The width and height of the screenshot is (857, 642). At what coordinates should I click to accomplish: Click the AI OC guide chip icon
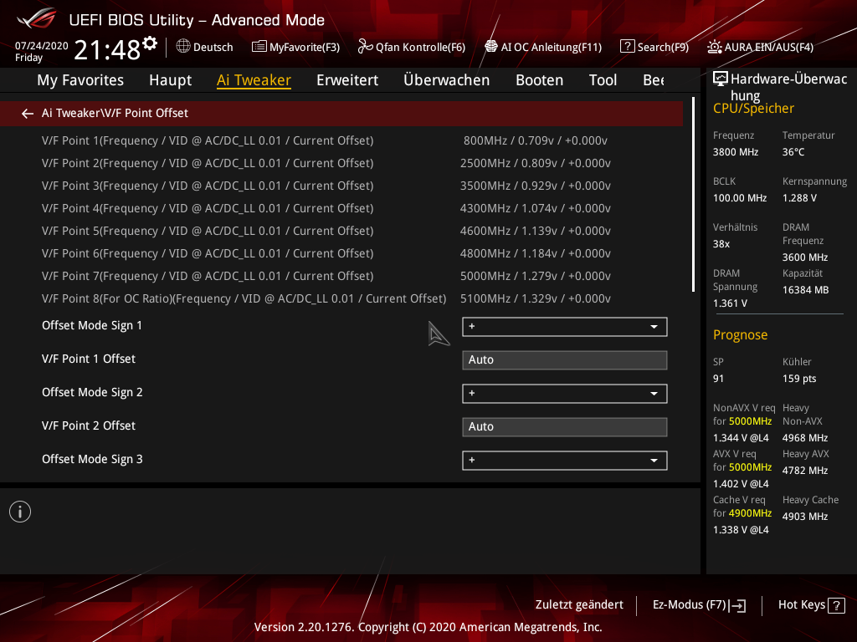[x=491, y=47]
